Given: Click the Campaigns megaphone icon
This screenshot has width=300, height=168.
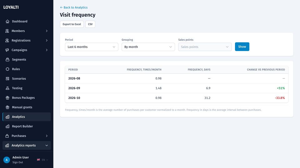Looking at the screenshot, I should point(7,50).
